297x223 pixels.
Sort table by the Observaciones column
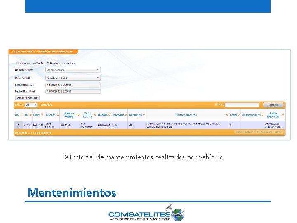pyautogui.click(x=252, y=115)
